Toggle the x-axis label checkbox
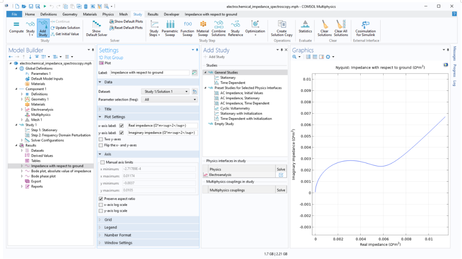 click(x=121, y=125)
